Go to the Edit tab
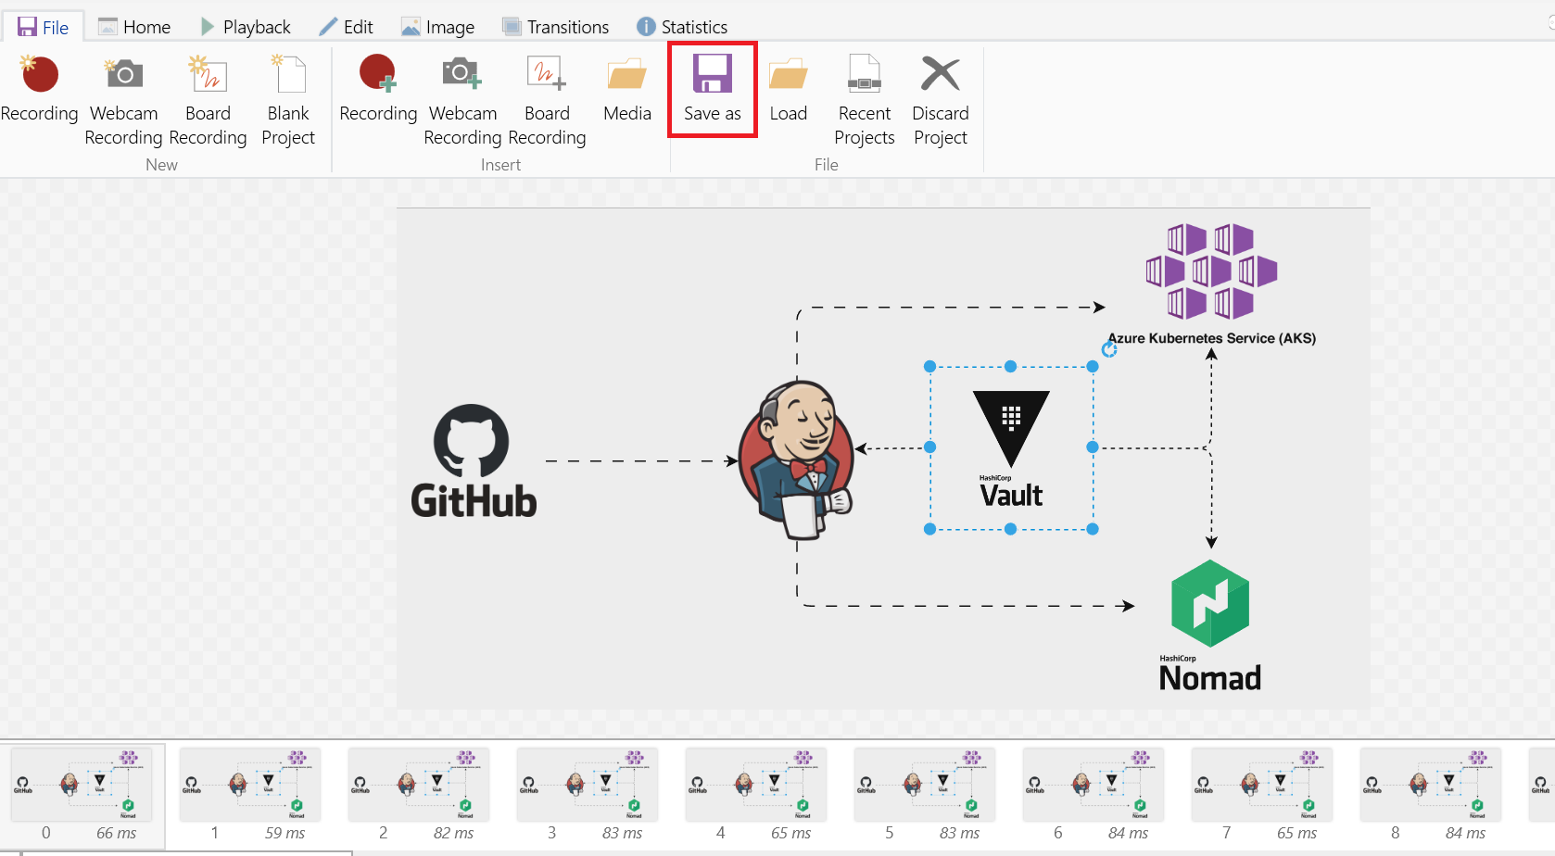Image resolution: width=1555 pixels, height=856 pixels. (346, 27)
